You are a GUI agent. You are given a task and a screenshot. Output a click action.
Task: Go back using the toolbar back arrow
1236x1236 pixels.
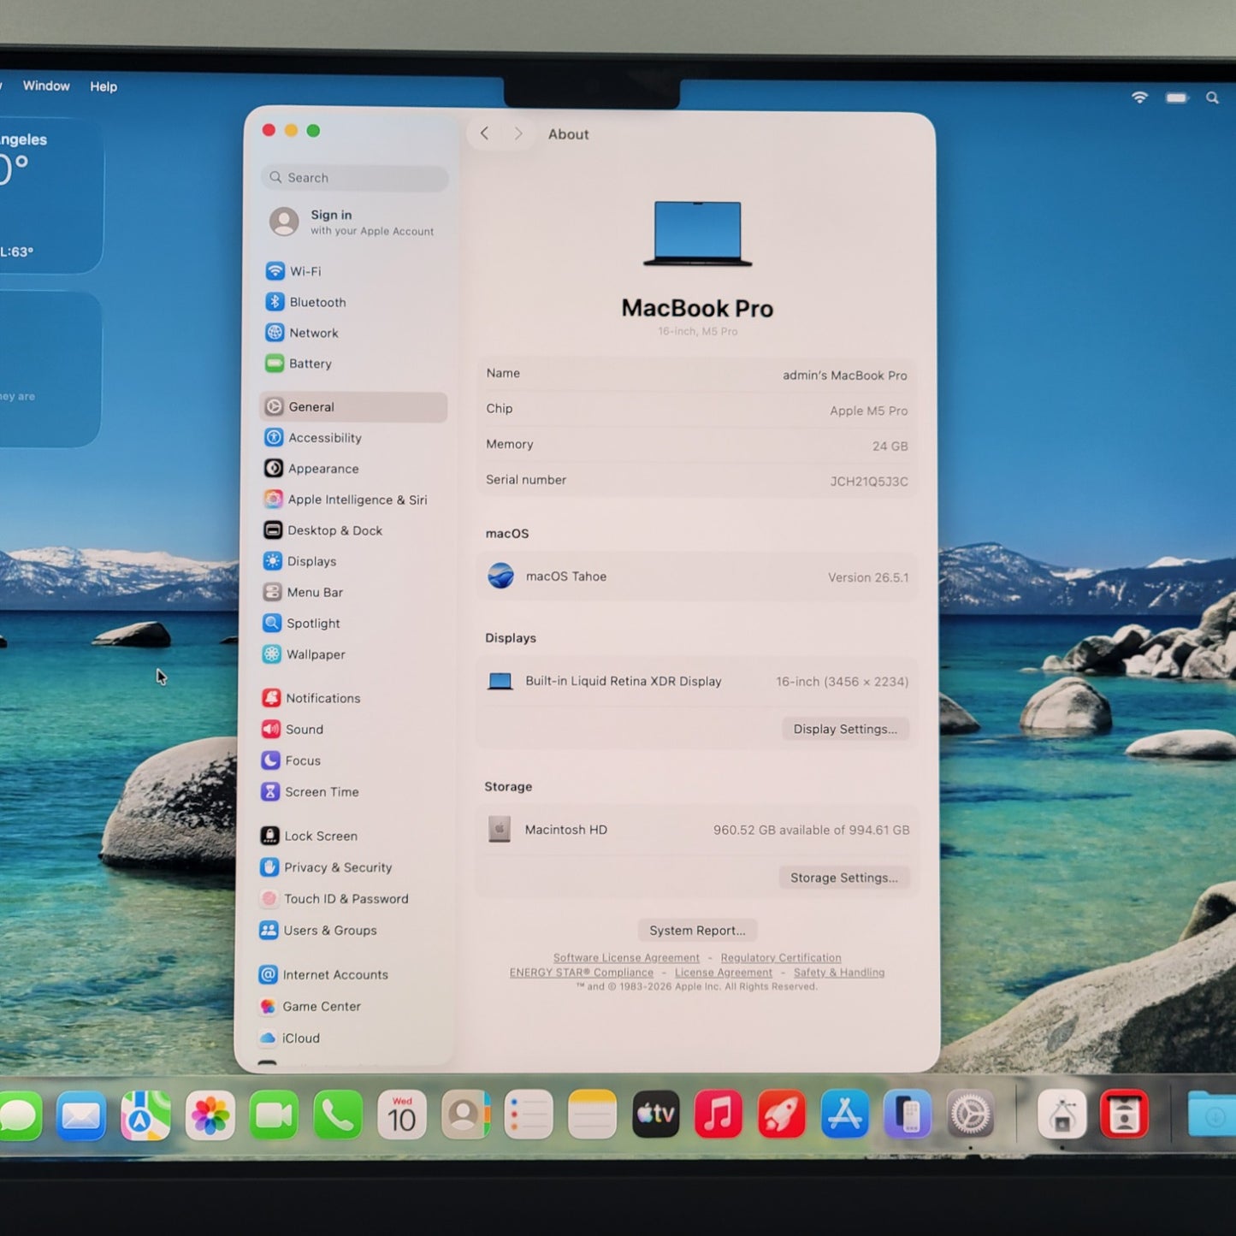point(484,133)
